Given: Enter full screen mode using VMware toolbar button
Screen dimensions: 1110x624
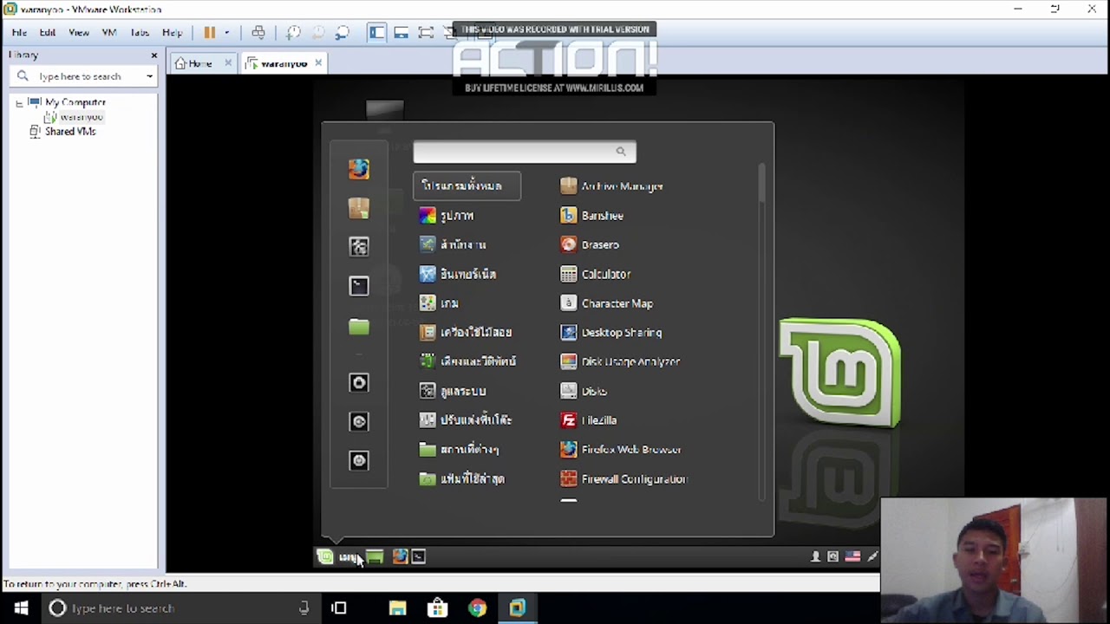Looking at the screenshot, I should (426, 33).
